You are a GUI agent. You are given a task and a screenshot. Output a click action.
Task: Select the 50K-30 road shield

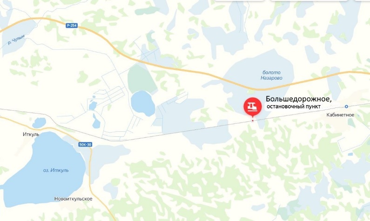[85, 145]
